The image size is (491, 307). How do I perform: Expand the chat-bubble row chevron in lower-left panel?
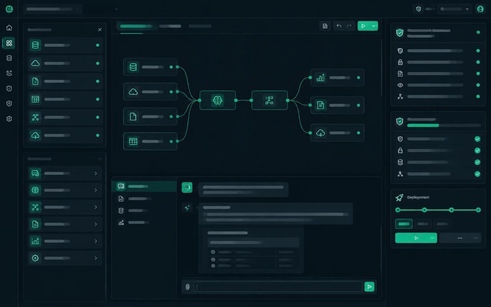(96, 173)
